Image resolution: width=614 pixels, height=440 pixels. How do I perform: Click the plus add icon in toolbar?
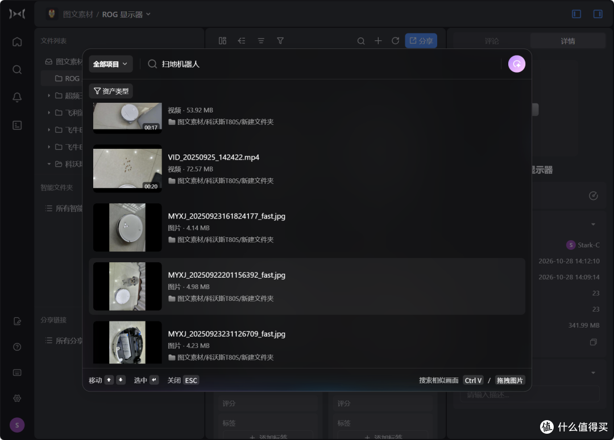[378, 41]
